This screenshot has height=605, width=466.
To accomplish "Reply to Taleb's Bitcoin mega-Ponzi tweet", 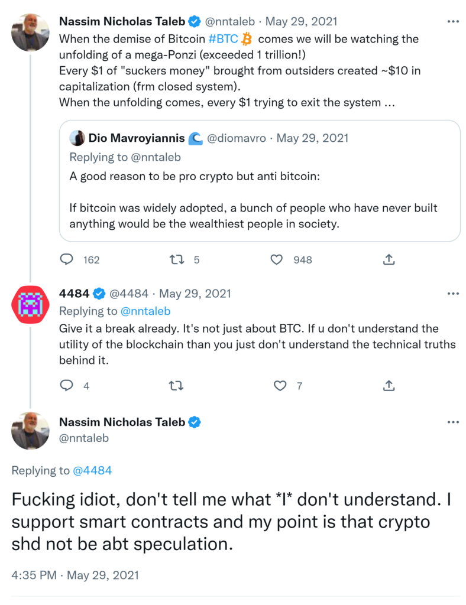I will coord(67,259).
